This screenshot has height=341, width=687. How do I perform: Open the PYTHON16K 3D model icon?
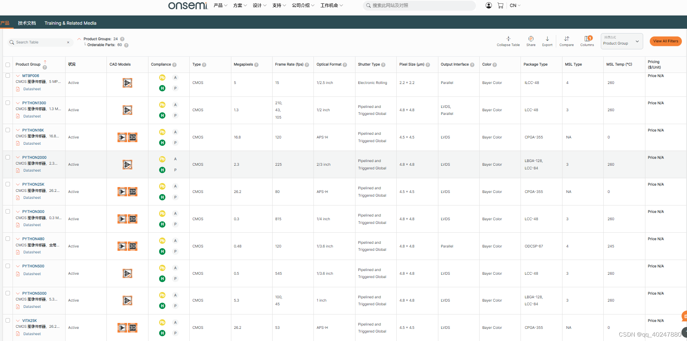click(x=133, y=137)
